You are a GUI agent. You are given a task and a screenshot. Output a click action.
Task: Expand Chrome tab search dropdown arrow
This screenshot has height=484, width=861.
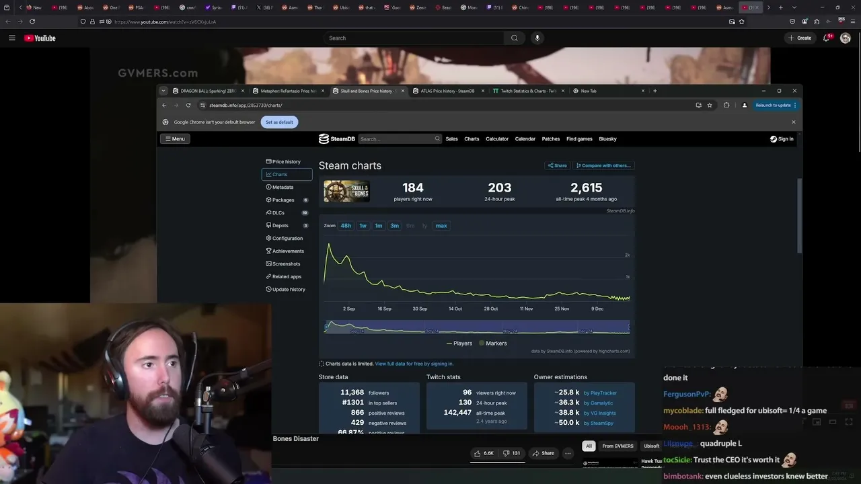pyautogui.click(x=163, y=91)
